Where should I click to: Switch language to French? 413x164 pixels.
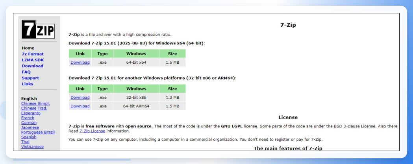(x=28, y=118)
